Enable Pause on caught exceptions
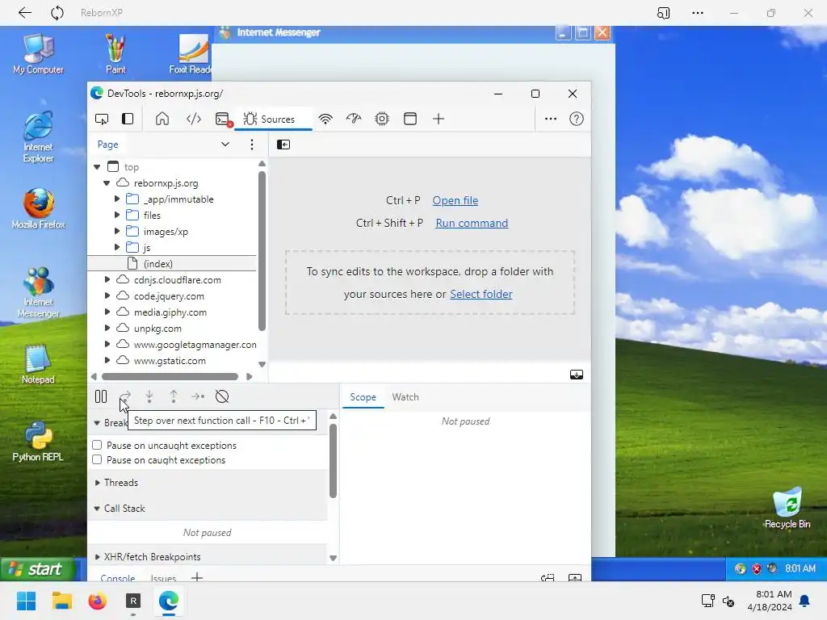Viewport: 827px width, 620px height. pos(97,459)
